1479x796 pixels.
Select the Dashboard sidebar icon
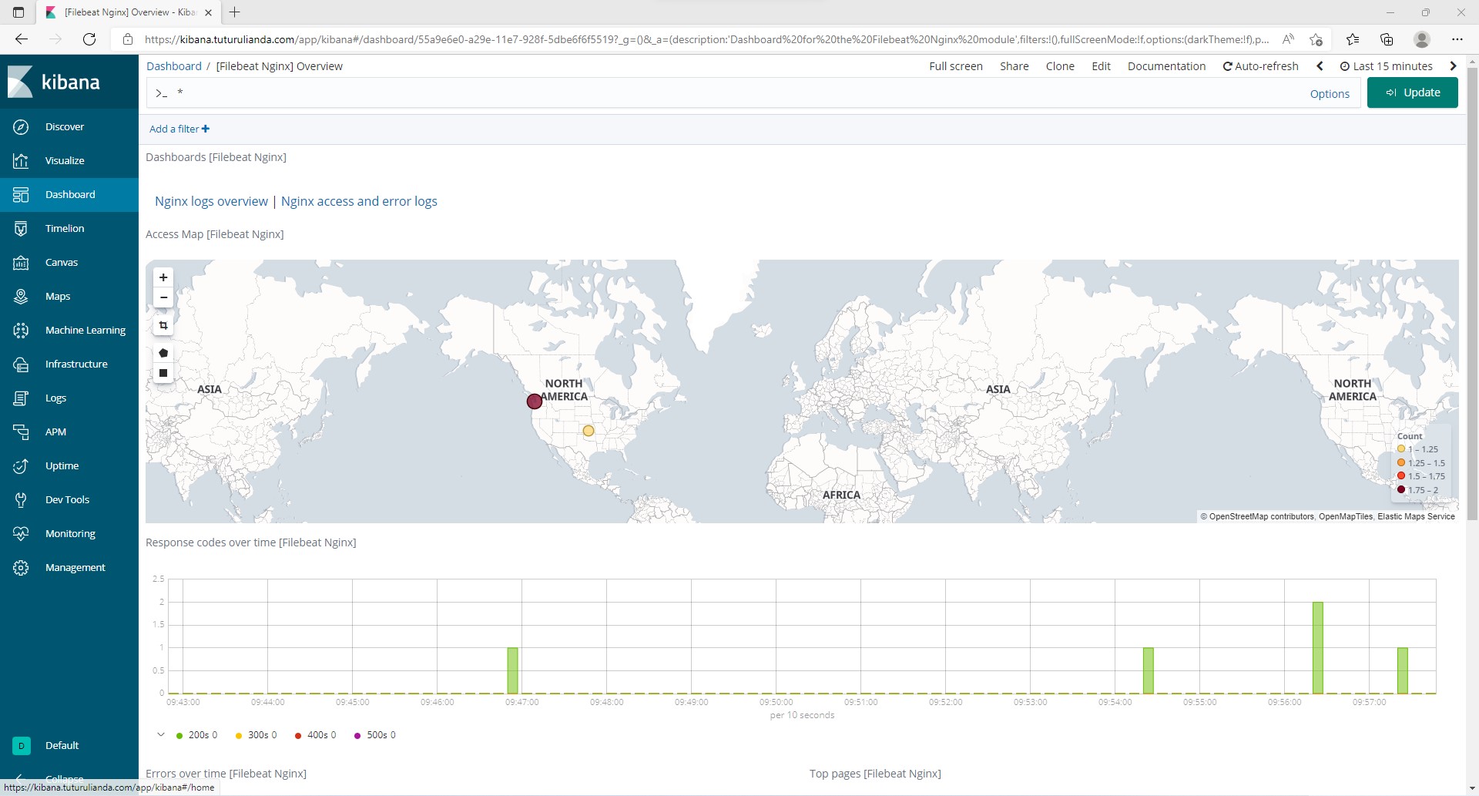click(21, 195)
